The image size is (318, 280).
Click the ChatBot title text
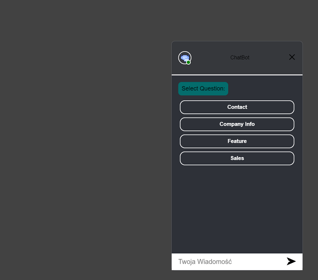(240, 58)
